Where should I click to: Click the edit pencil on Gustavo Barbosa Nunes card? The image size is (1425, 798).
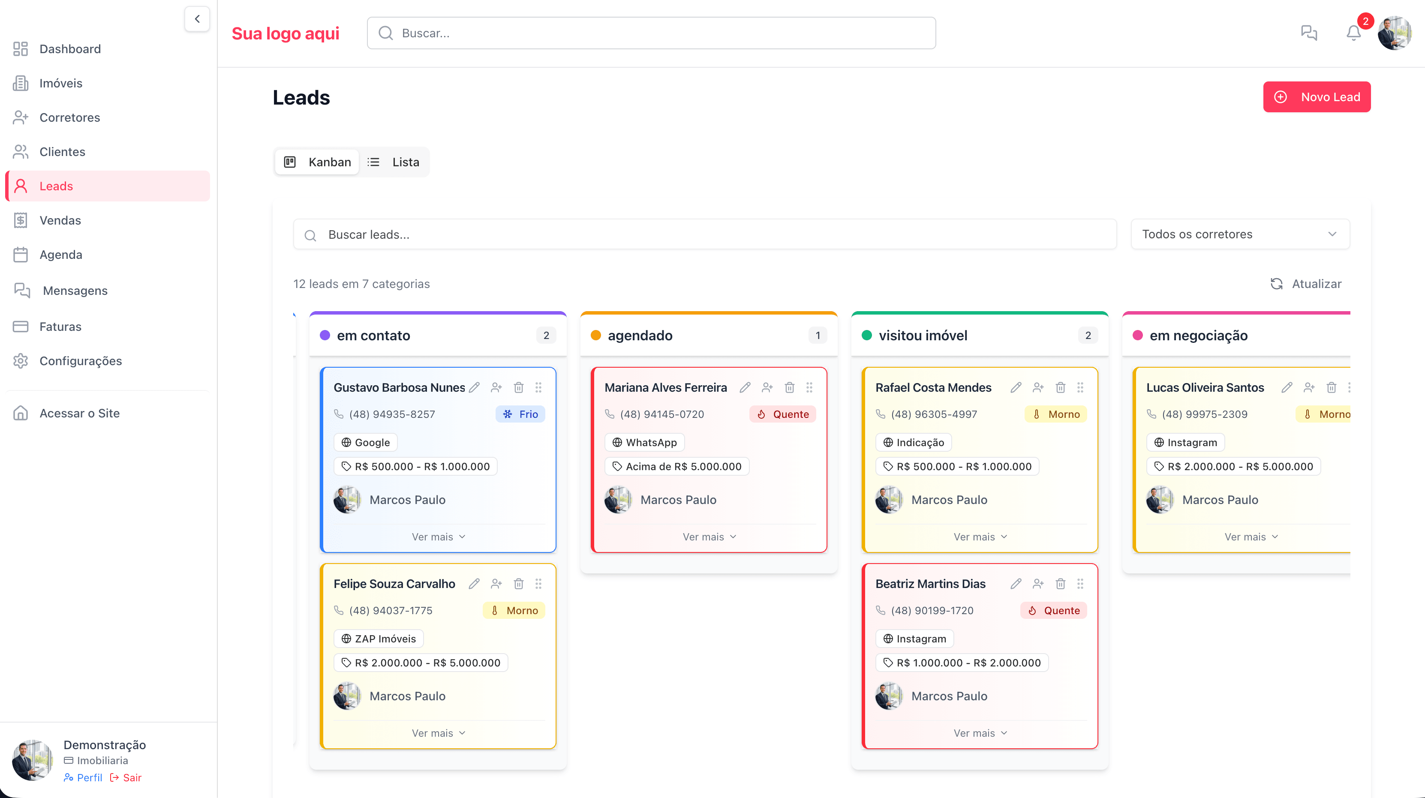(474, 387)
